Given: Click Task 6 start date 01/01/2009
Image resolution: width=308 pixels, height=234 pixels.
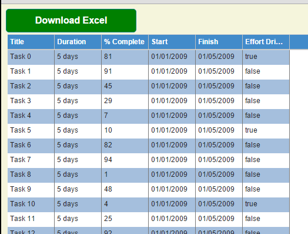Looking at the screenshot, I should [172, 146].
